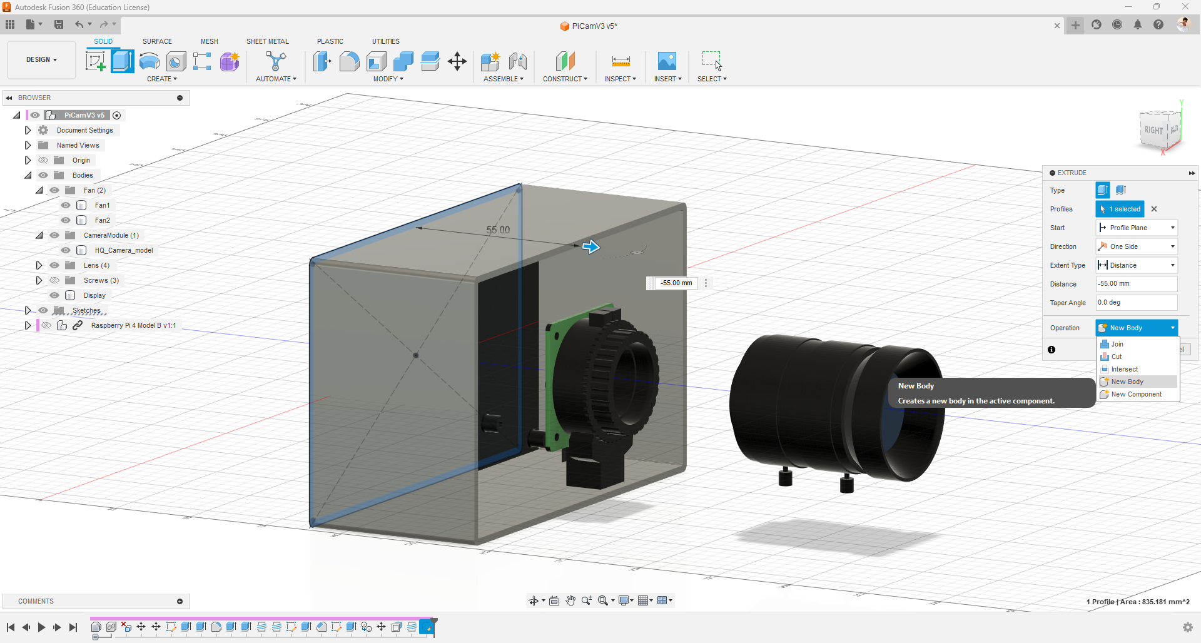The image size is (1201, 643).
Task: Open the Help menu icon
Action: pos(1158,24)
